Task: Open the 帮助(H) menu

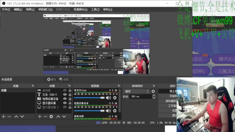Action: 108,9
